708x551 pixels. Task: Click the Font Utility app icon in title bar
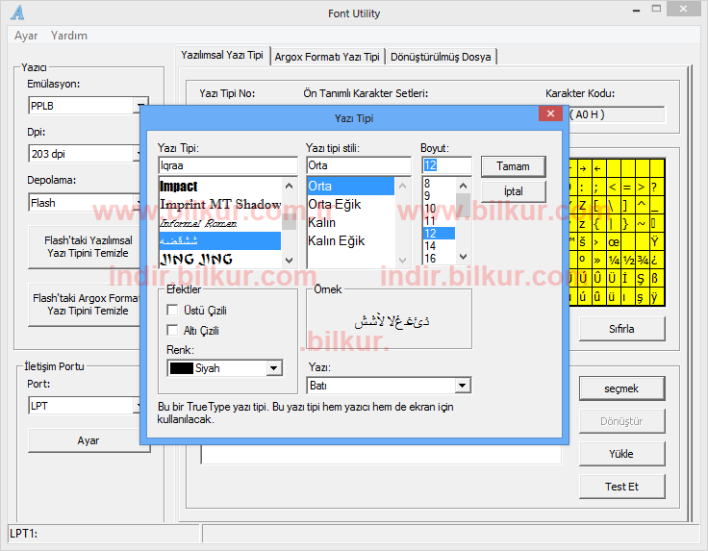coord(17,13)
